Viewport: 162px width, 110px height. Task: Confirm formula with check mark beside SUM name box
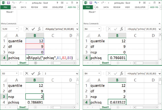[x=33, y=29]
